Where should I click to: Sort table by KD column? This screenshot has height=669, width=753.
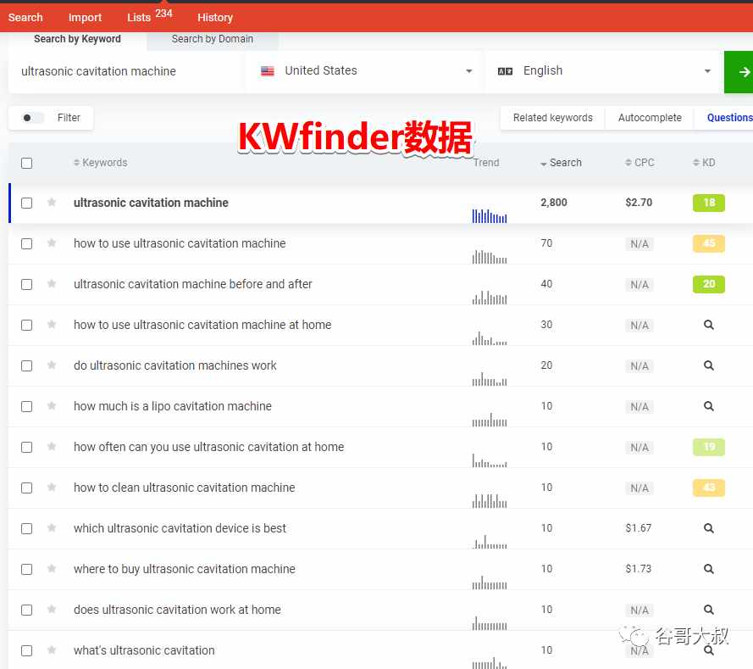(704, 163)
